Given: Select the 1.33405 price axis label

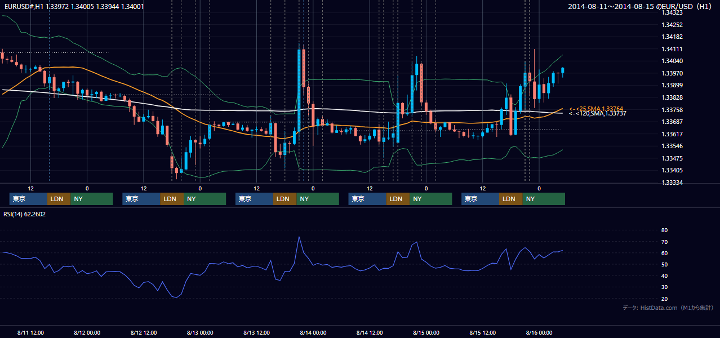Looking at the screenshot, I should (672, 170).
